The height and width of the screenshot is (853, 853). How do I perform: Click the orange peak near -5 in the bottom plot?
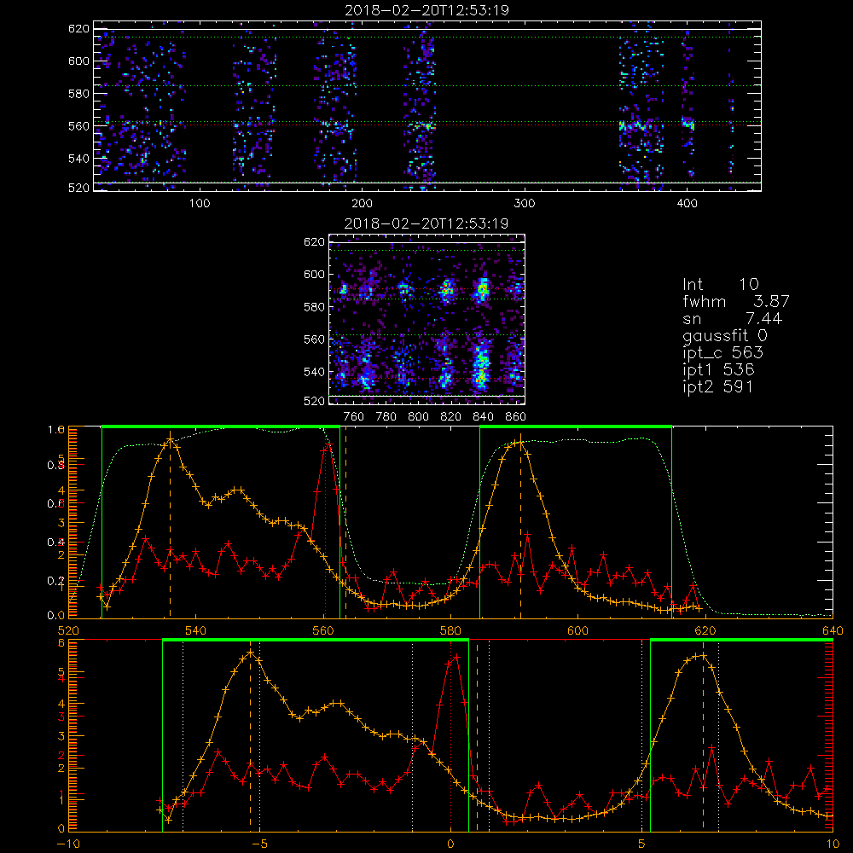[250, 652]
